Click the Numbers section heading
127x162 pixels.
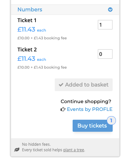tap(30, 9)
